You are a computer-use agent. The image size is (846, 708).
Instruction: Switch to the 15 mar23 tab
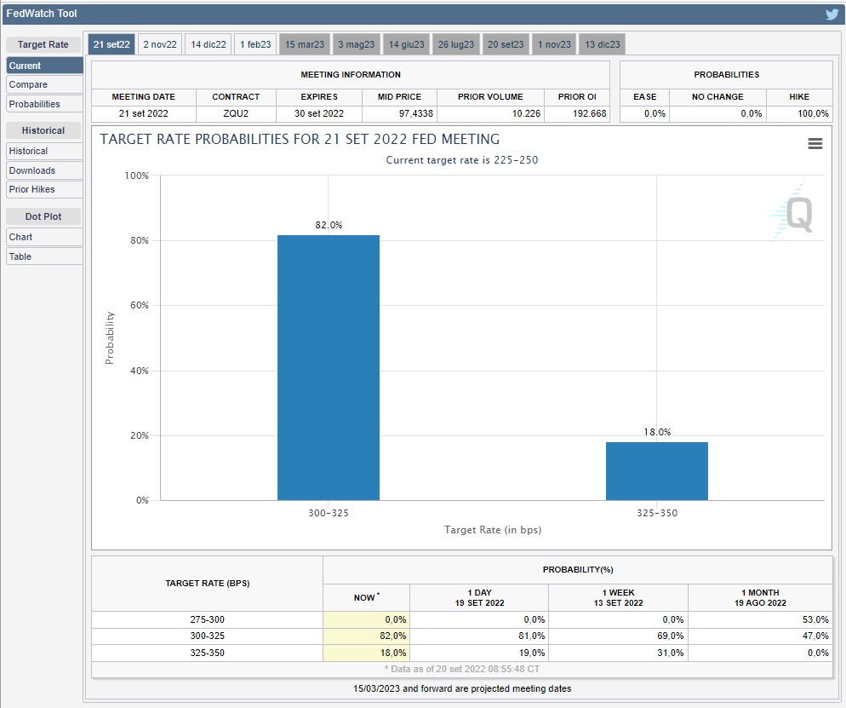coord(305,44)
